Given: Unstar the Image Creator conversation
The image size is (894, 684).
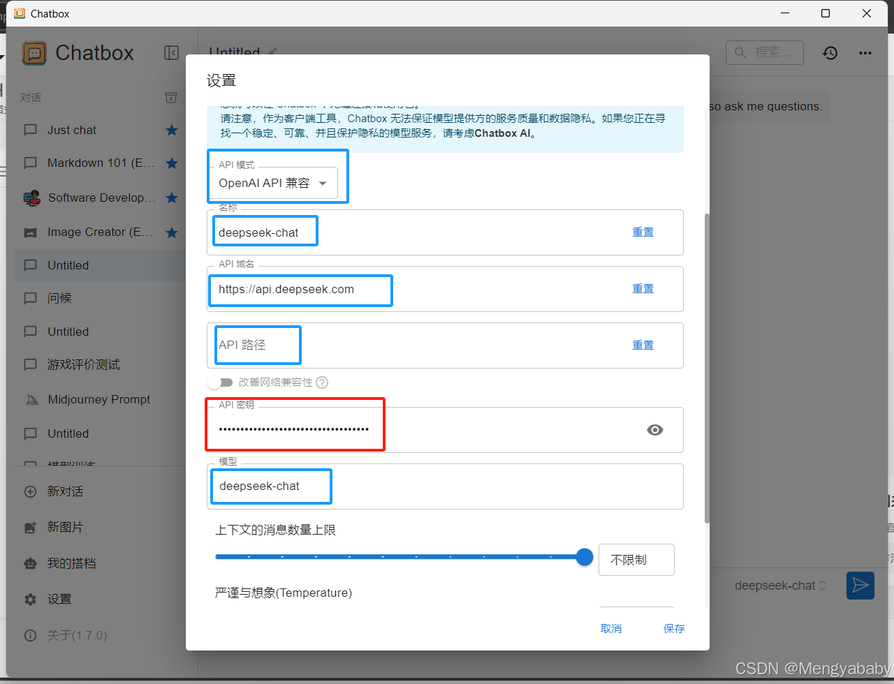Looking at the screenshot, I should tap(172, 232).
